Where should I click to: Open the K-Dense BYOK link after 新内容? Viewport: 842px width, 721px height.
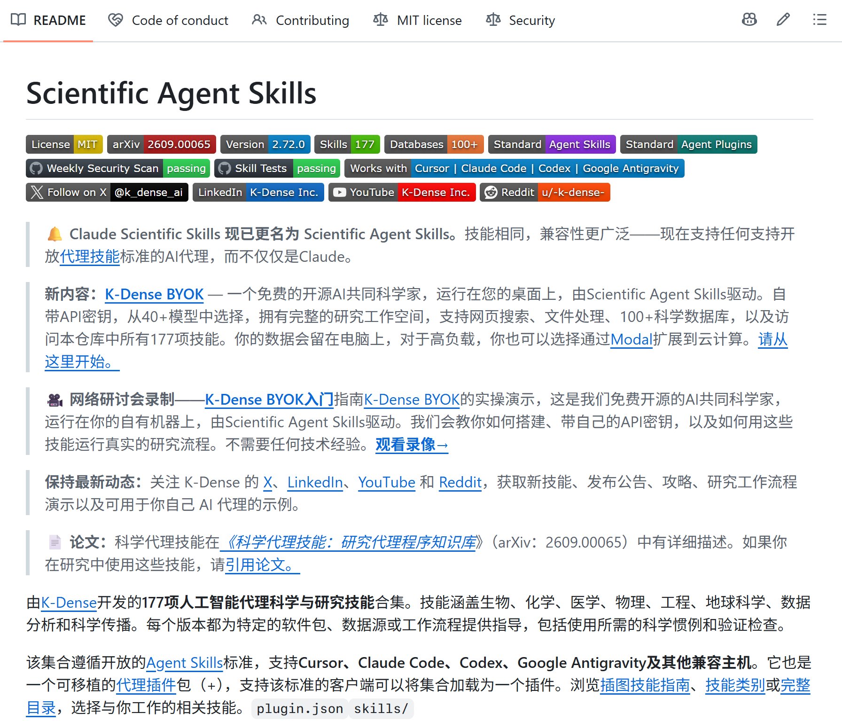(x=154, y=294)
